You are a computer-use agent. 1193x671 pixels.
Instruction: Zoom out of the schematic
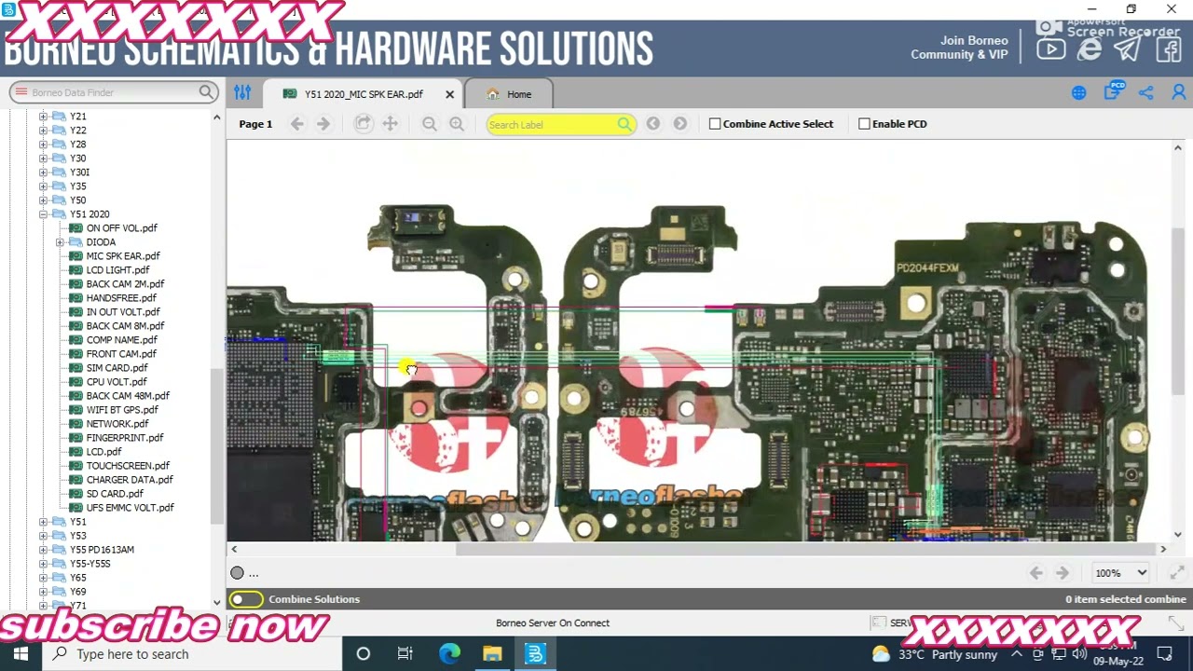tap(430, 124)
